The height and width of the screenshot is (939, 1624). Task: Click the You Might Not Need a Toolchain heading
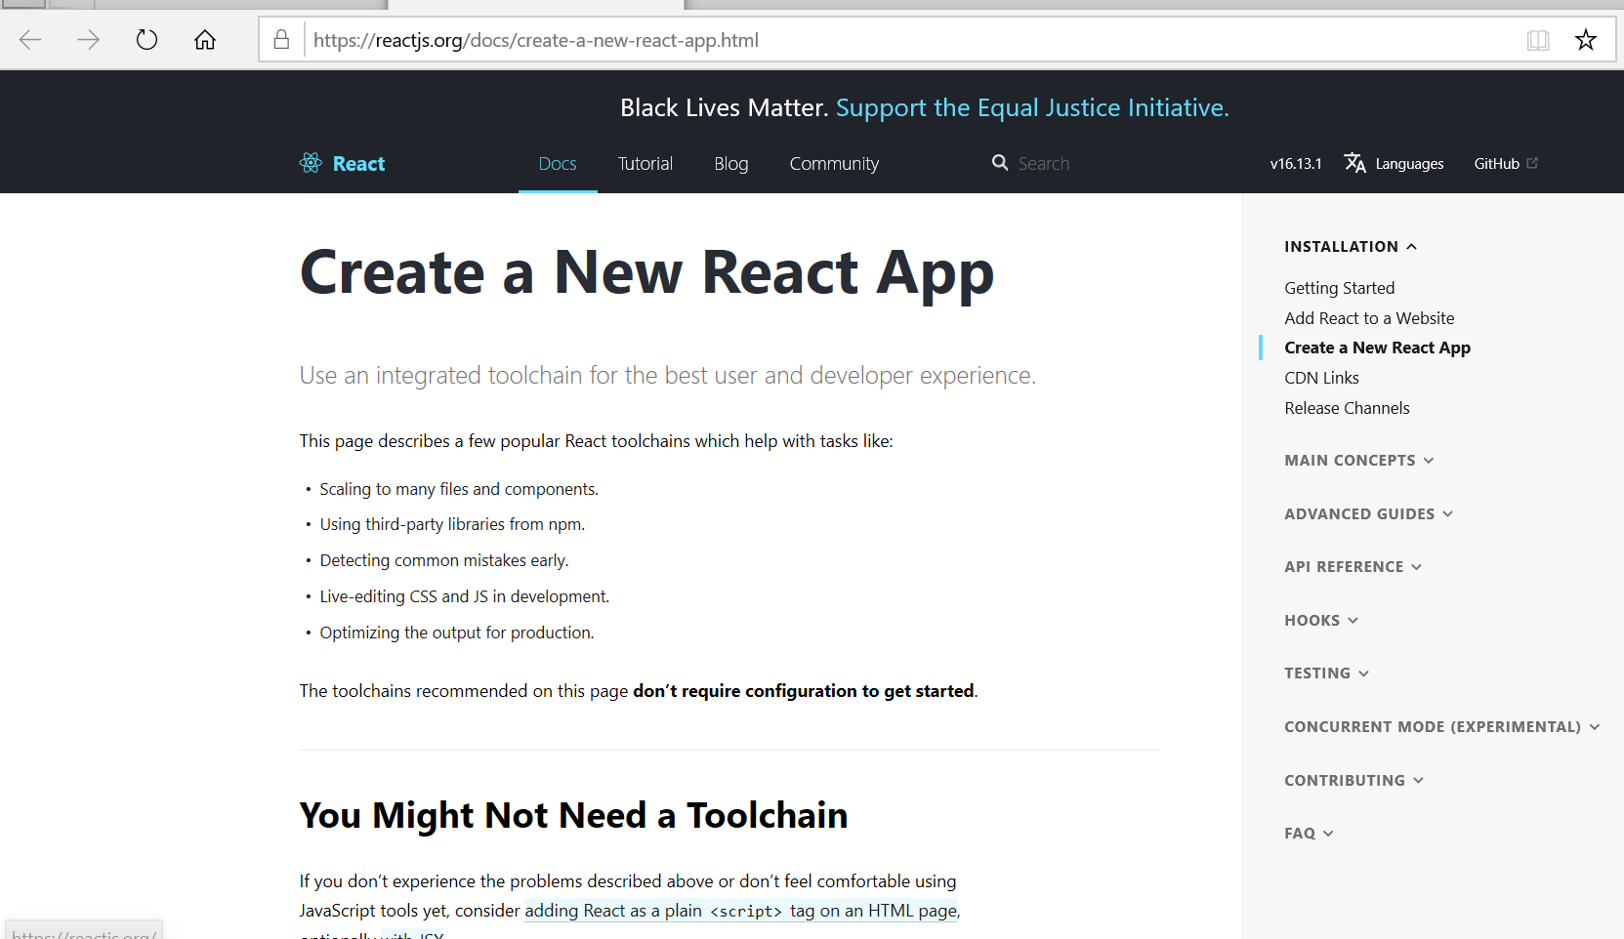pyautogui.click(x=573, y=815)
